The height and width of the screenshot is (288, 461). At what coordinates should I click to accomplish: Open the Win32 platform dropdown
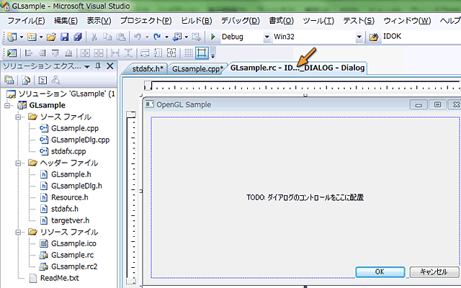tap(359, 37)
